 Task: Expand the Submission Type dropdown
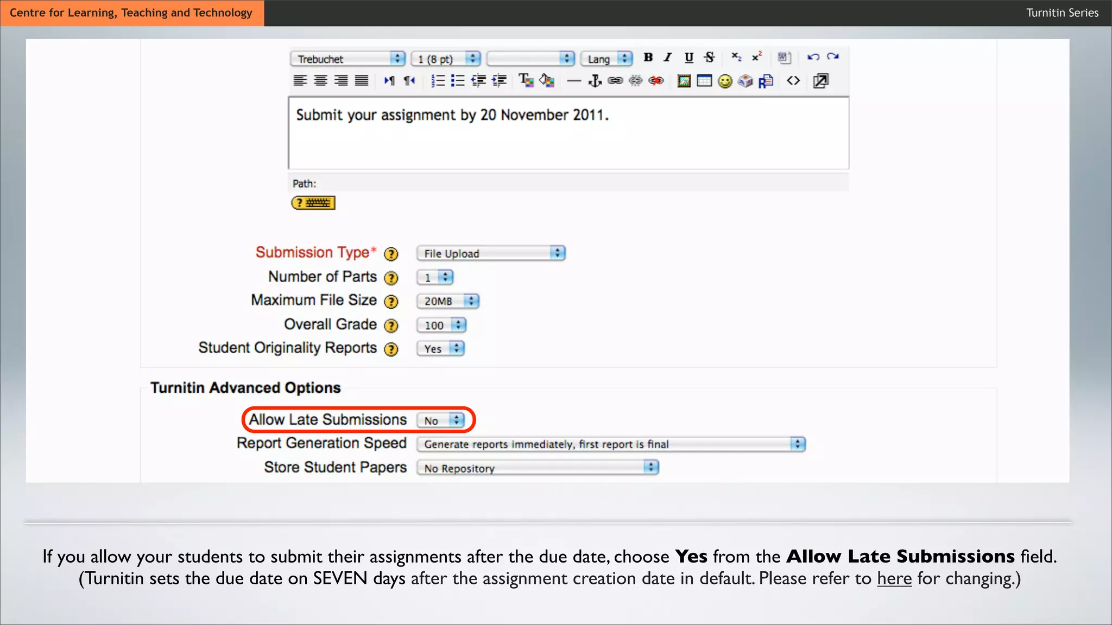[x=491, y=253]
